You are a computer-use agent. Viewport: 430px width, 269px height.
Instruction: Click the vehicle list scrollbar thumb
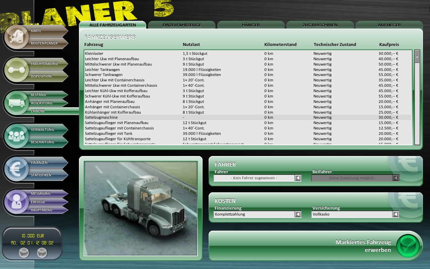(x=417, y=56)
